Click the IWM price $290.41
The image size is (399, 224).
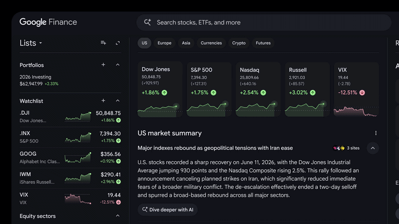(x=110, y=175)
